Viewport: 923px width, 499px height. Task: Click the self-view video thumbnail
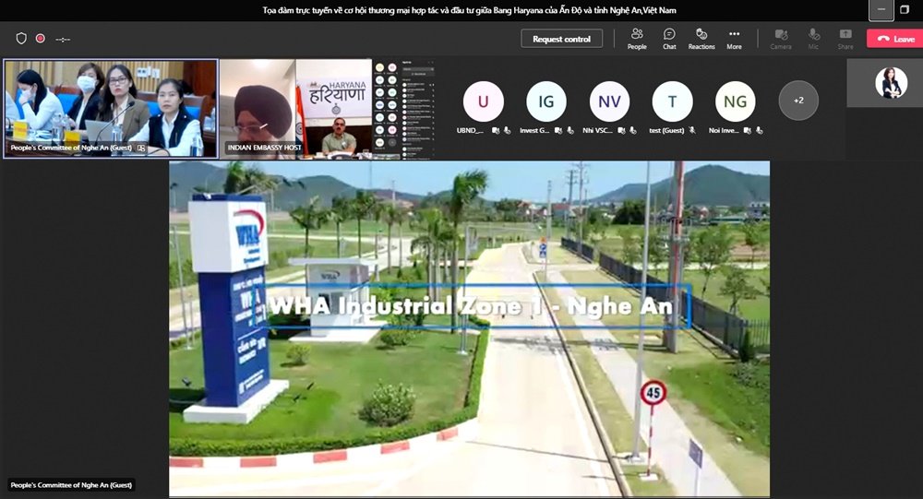(x=891, y=84)
